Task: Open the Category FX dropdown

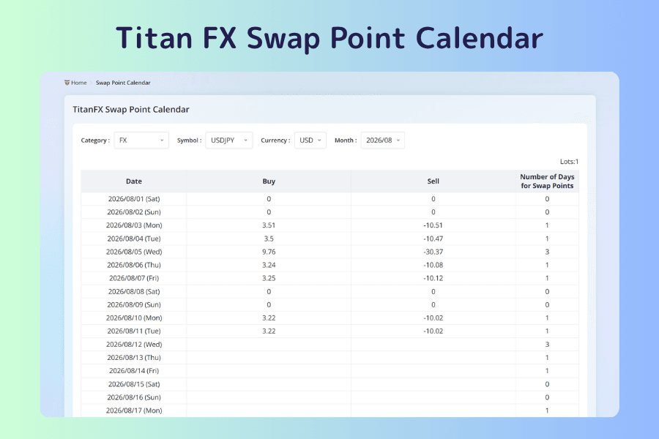Action: [141, 140]
